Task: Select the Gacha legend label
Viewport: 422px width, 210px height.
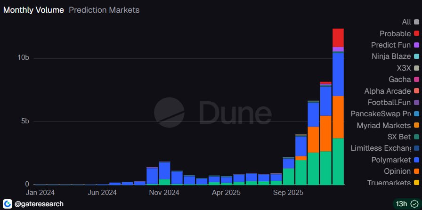Action: coord(400,80)
